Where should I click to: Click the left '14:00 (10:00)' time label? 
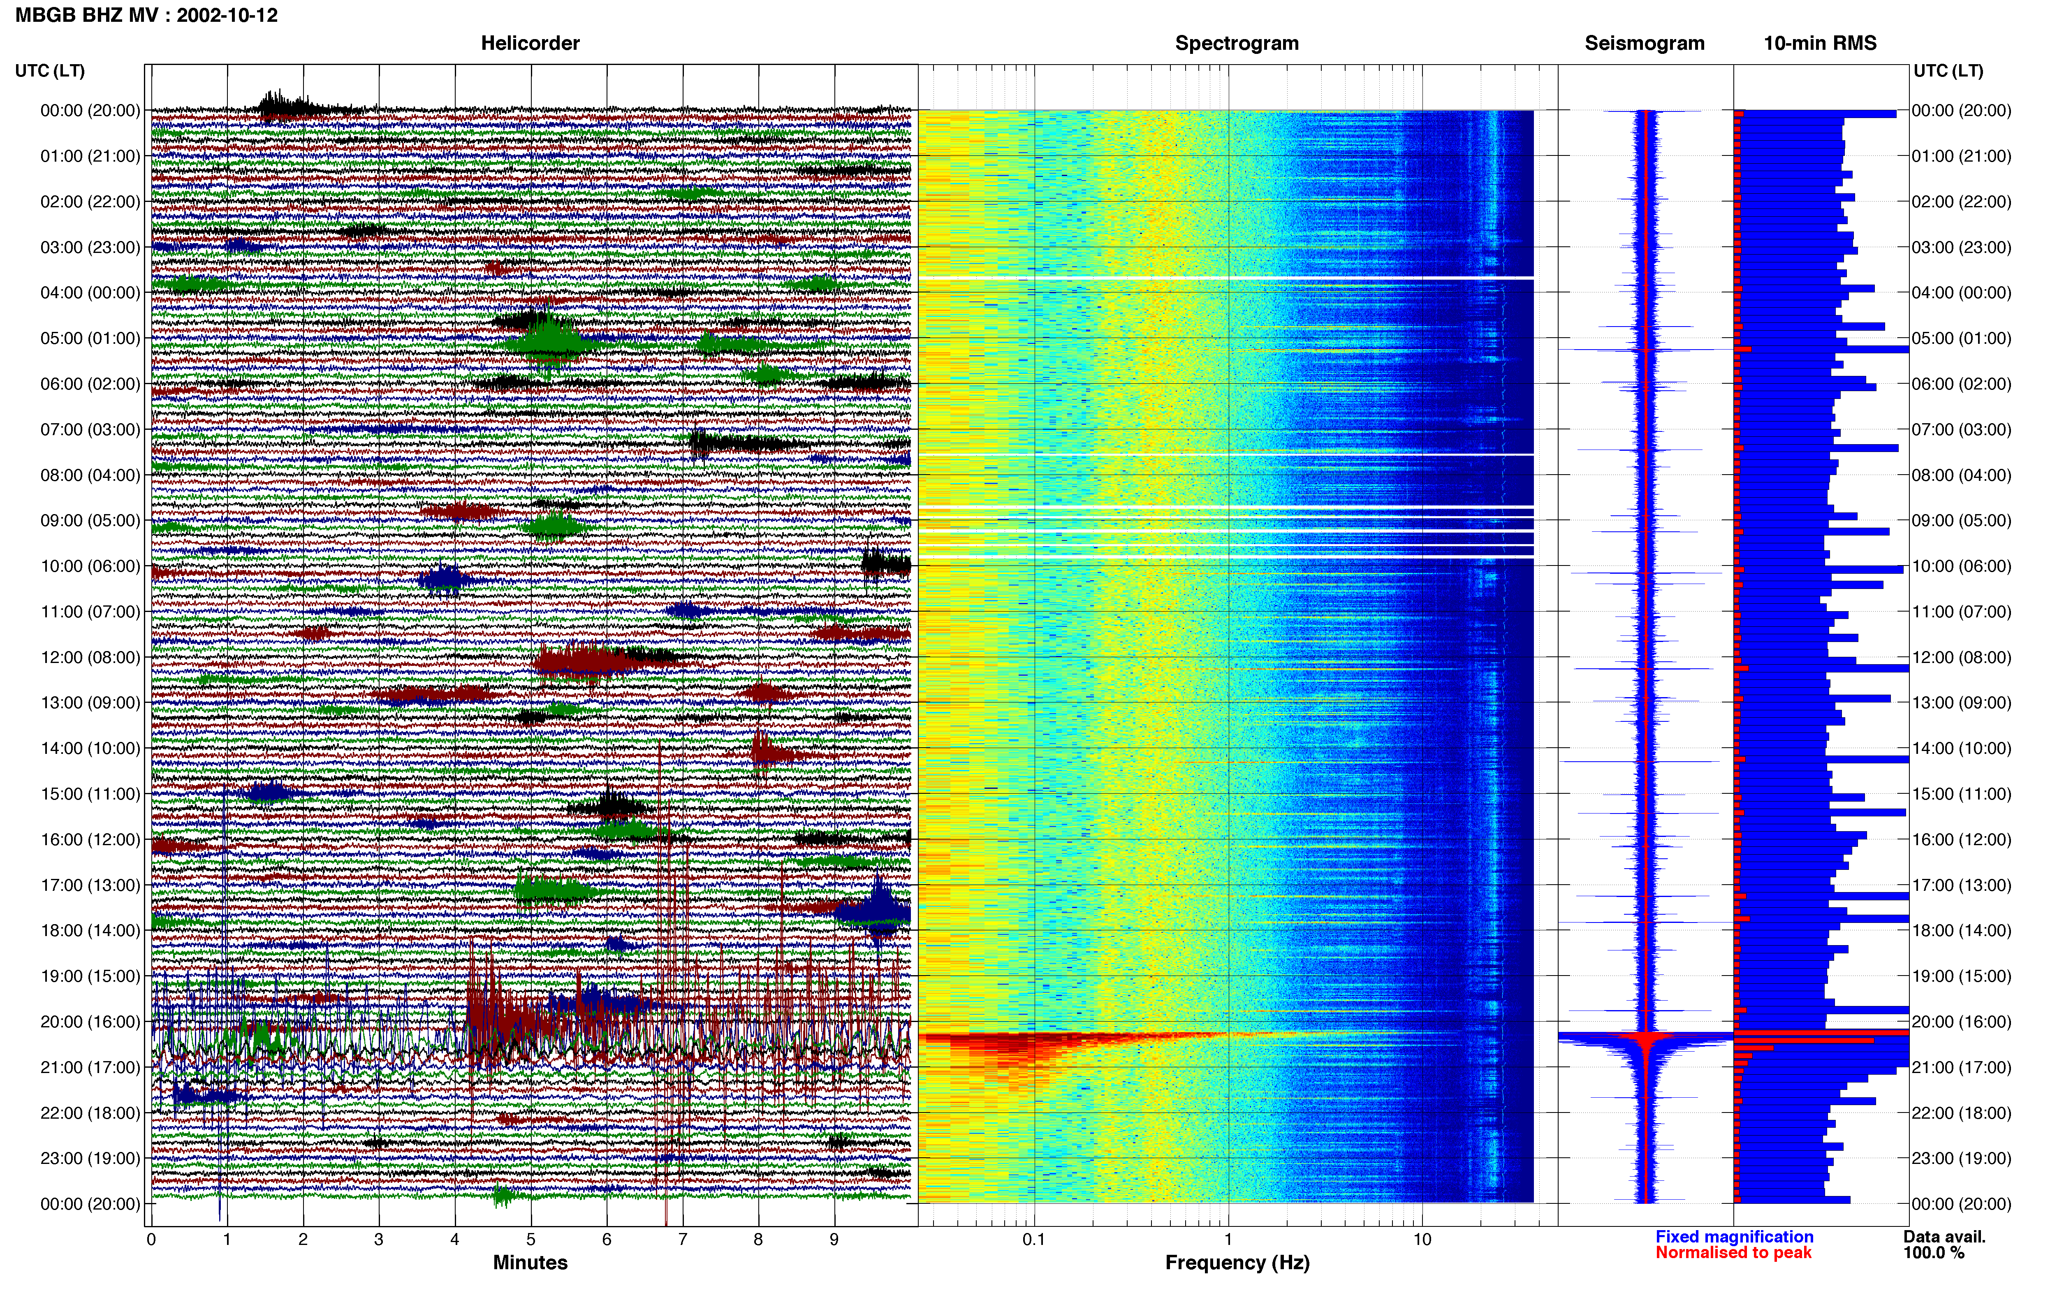tap(90, 749)
